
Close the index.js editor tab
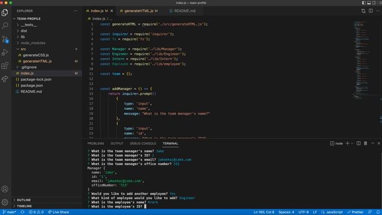pyautogui.click(x=112, y=11)
